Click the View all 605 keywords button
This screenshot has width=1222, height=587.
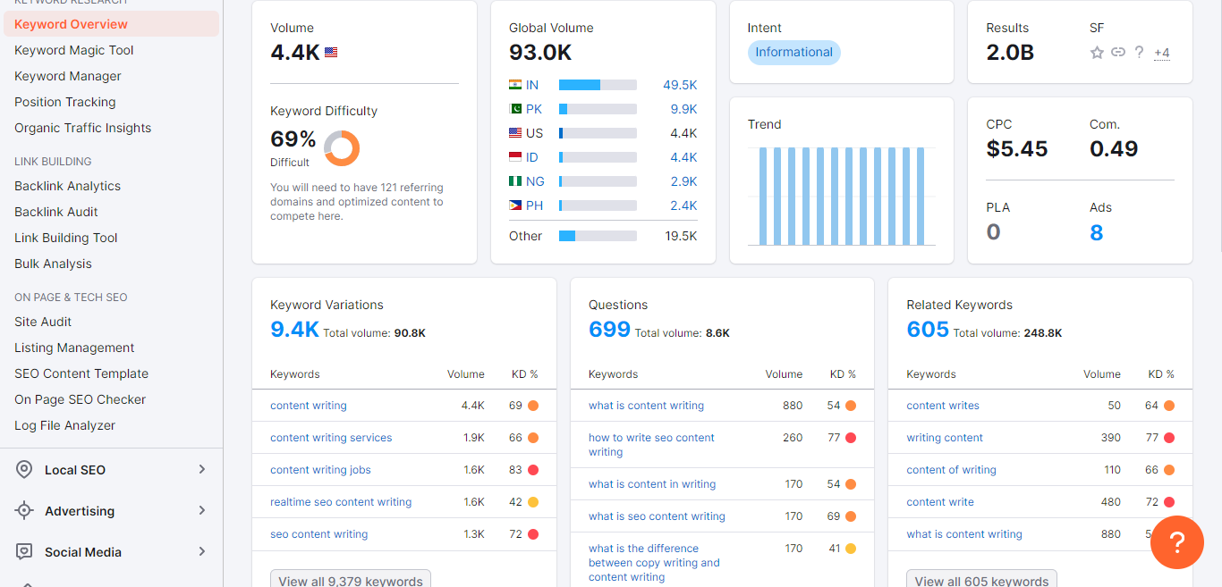(x=980, y=580)
